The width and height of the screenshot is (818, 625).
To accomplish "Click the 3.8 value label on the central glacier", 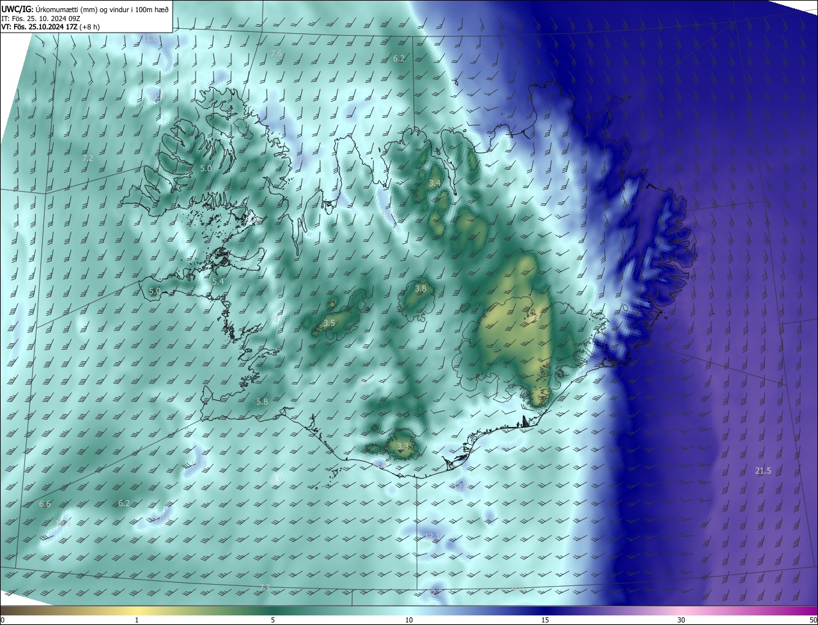I will coord(421,289).
